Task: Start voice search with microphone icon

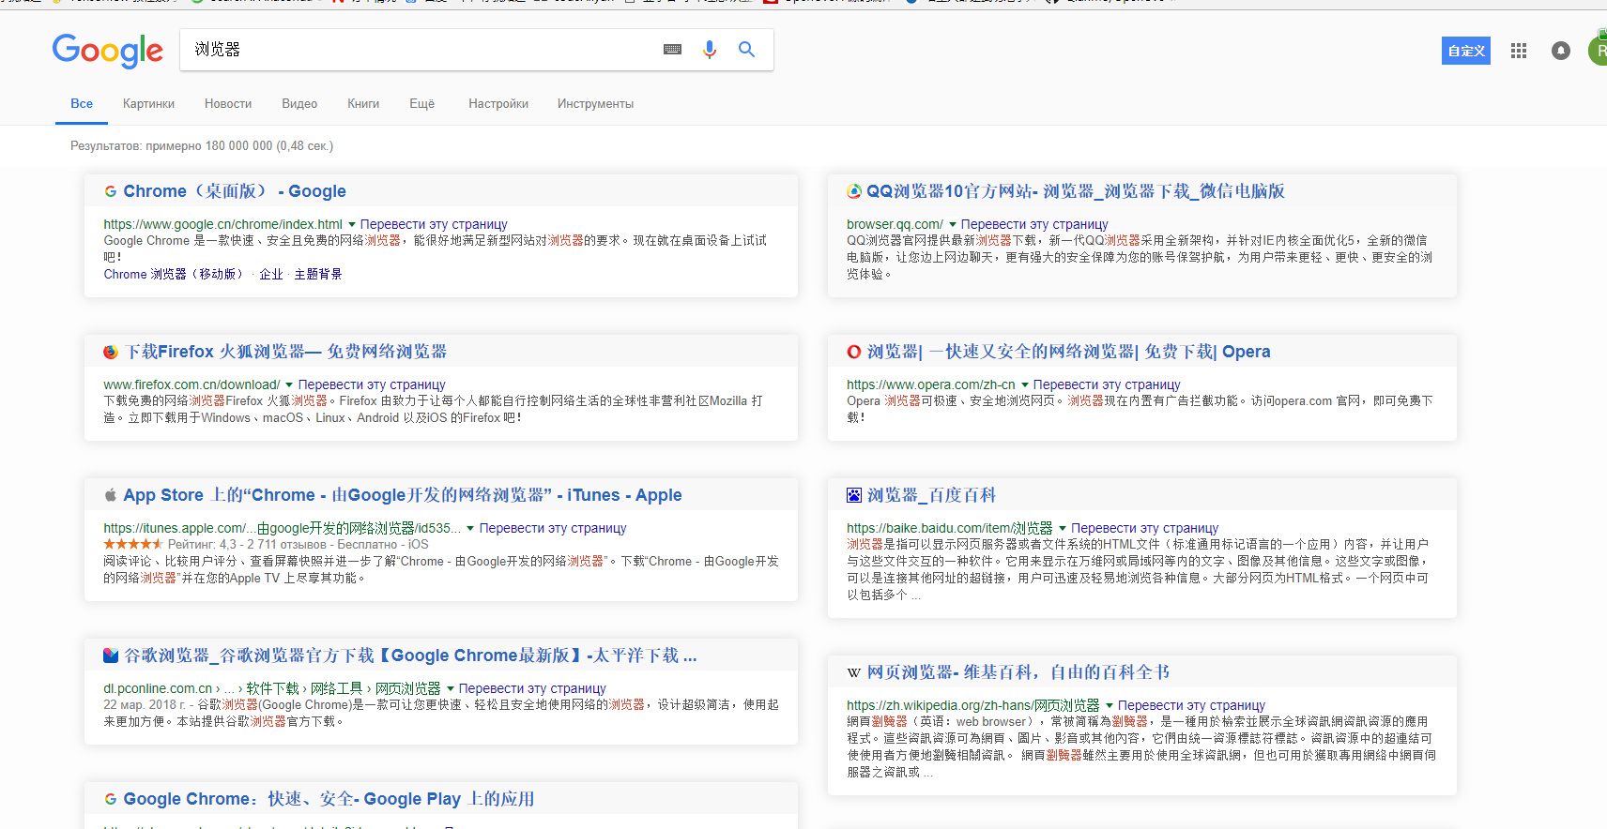Action: pyautogui.click(x=710, y=50)
